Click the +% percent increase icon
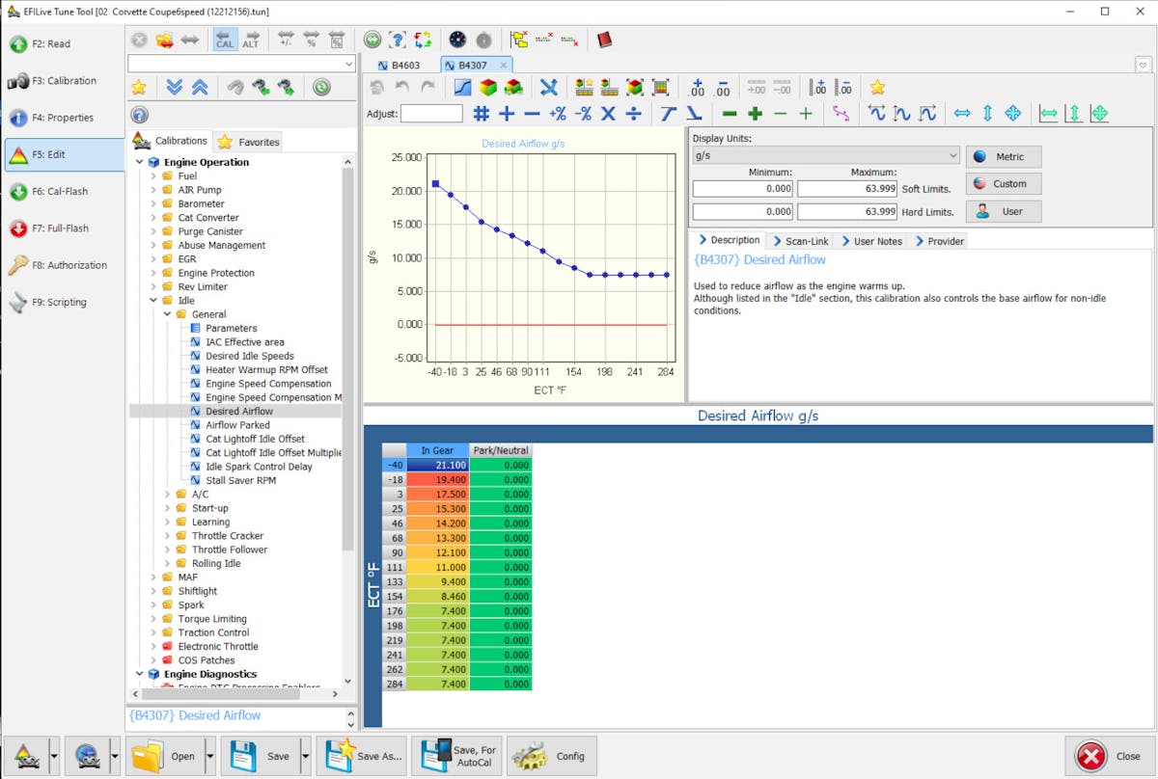Image resolution: width=1158 pixels, height=779 pixels. 557,113
